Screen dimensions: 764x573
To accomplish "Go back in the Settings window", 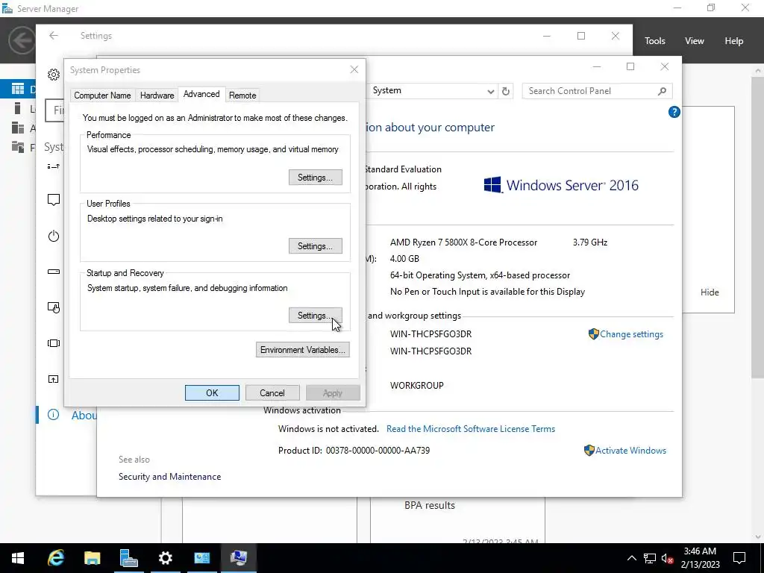I will (x=54, y=36).
